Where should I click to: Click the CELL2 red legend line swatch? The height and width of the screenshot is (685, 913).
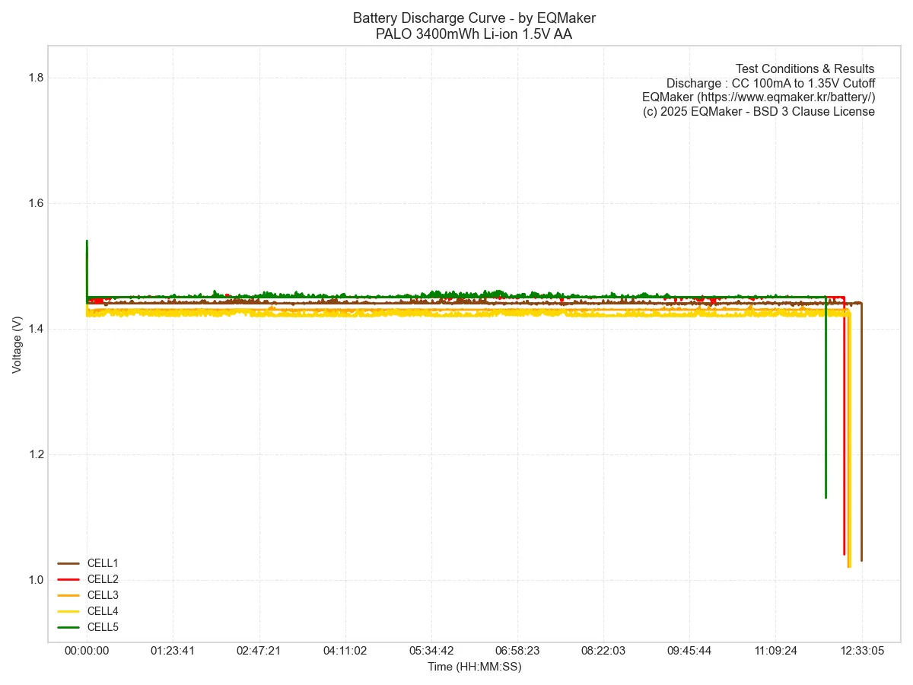[68, 579]
